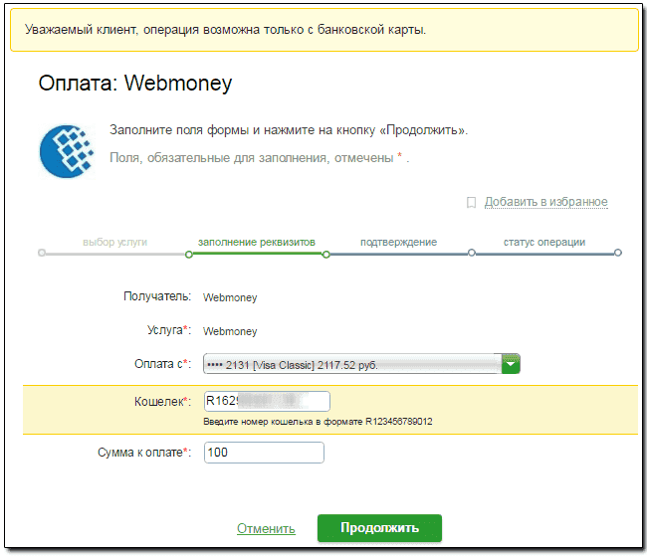Screen dimensions: 647x556
Task: Click the Сумма к оплате amount field
Action: click(264, 453)
